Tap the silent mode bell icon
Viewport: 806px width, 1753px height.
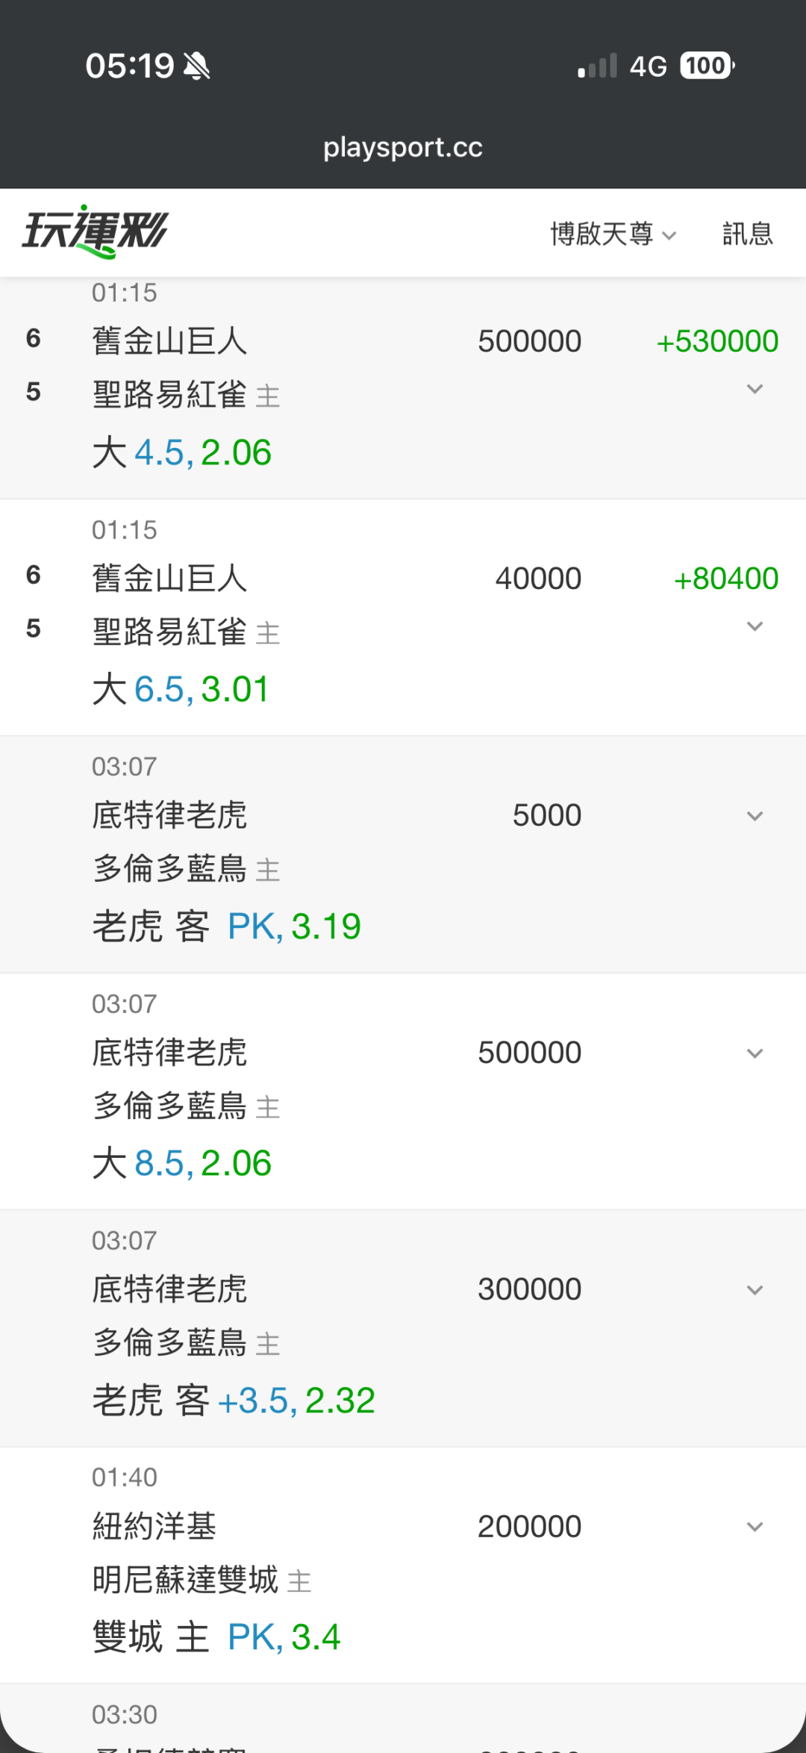pyautogui.click(x=197, y=66)
